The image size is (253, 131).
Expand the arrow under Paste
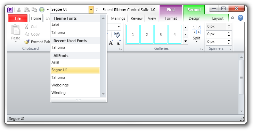tap(16, 42)
